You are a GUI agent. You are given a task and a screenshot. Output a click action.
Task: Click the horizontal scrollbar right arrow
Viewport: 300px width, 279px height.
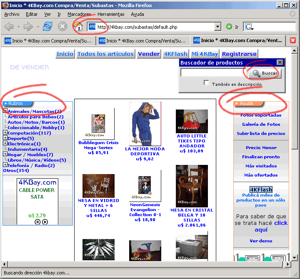pos(287,264)
